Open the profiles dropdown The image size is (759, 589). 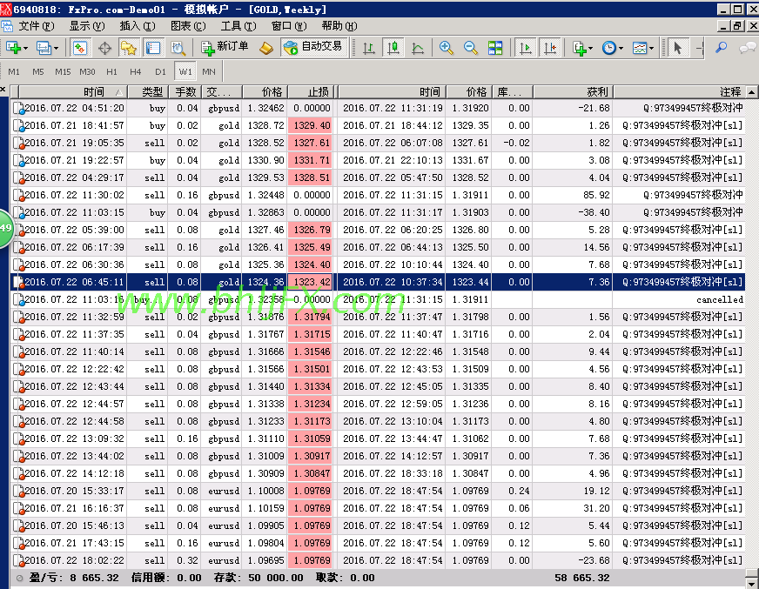click(47, 48)
